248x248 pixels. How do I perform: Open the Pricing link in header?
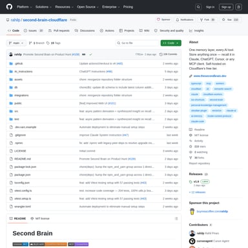pyautogui.click(x=128, y=7)
